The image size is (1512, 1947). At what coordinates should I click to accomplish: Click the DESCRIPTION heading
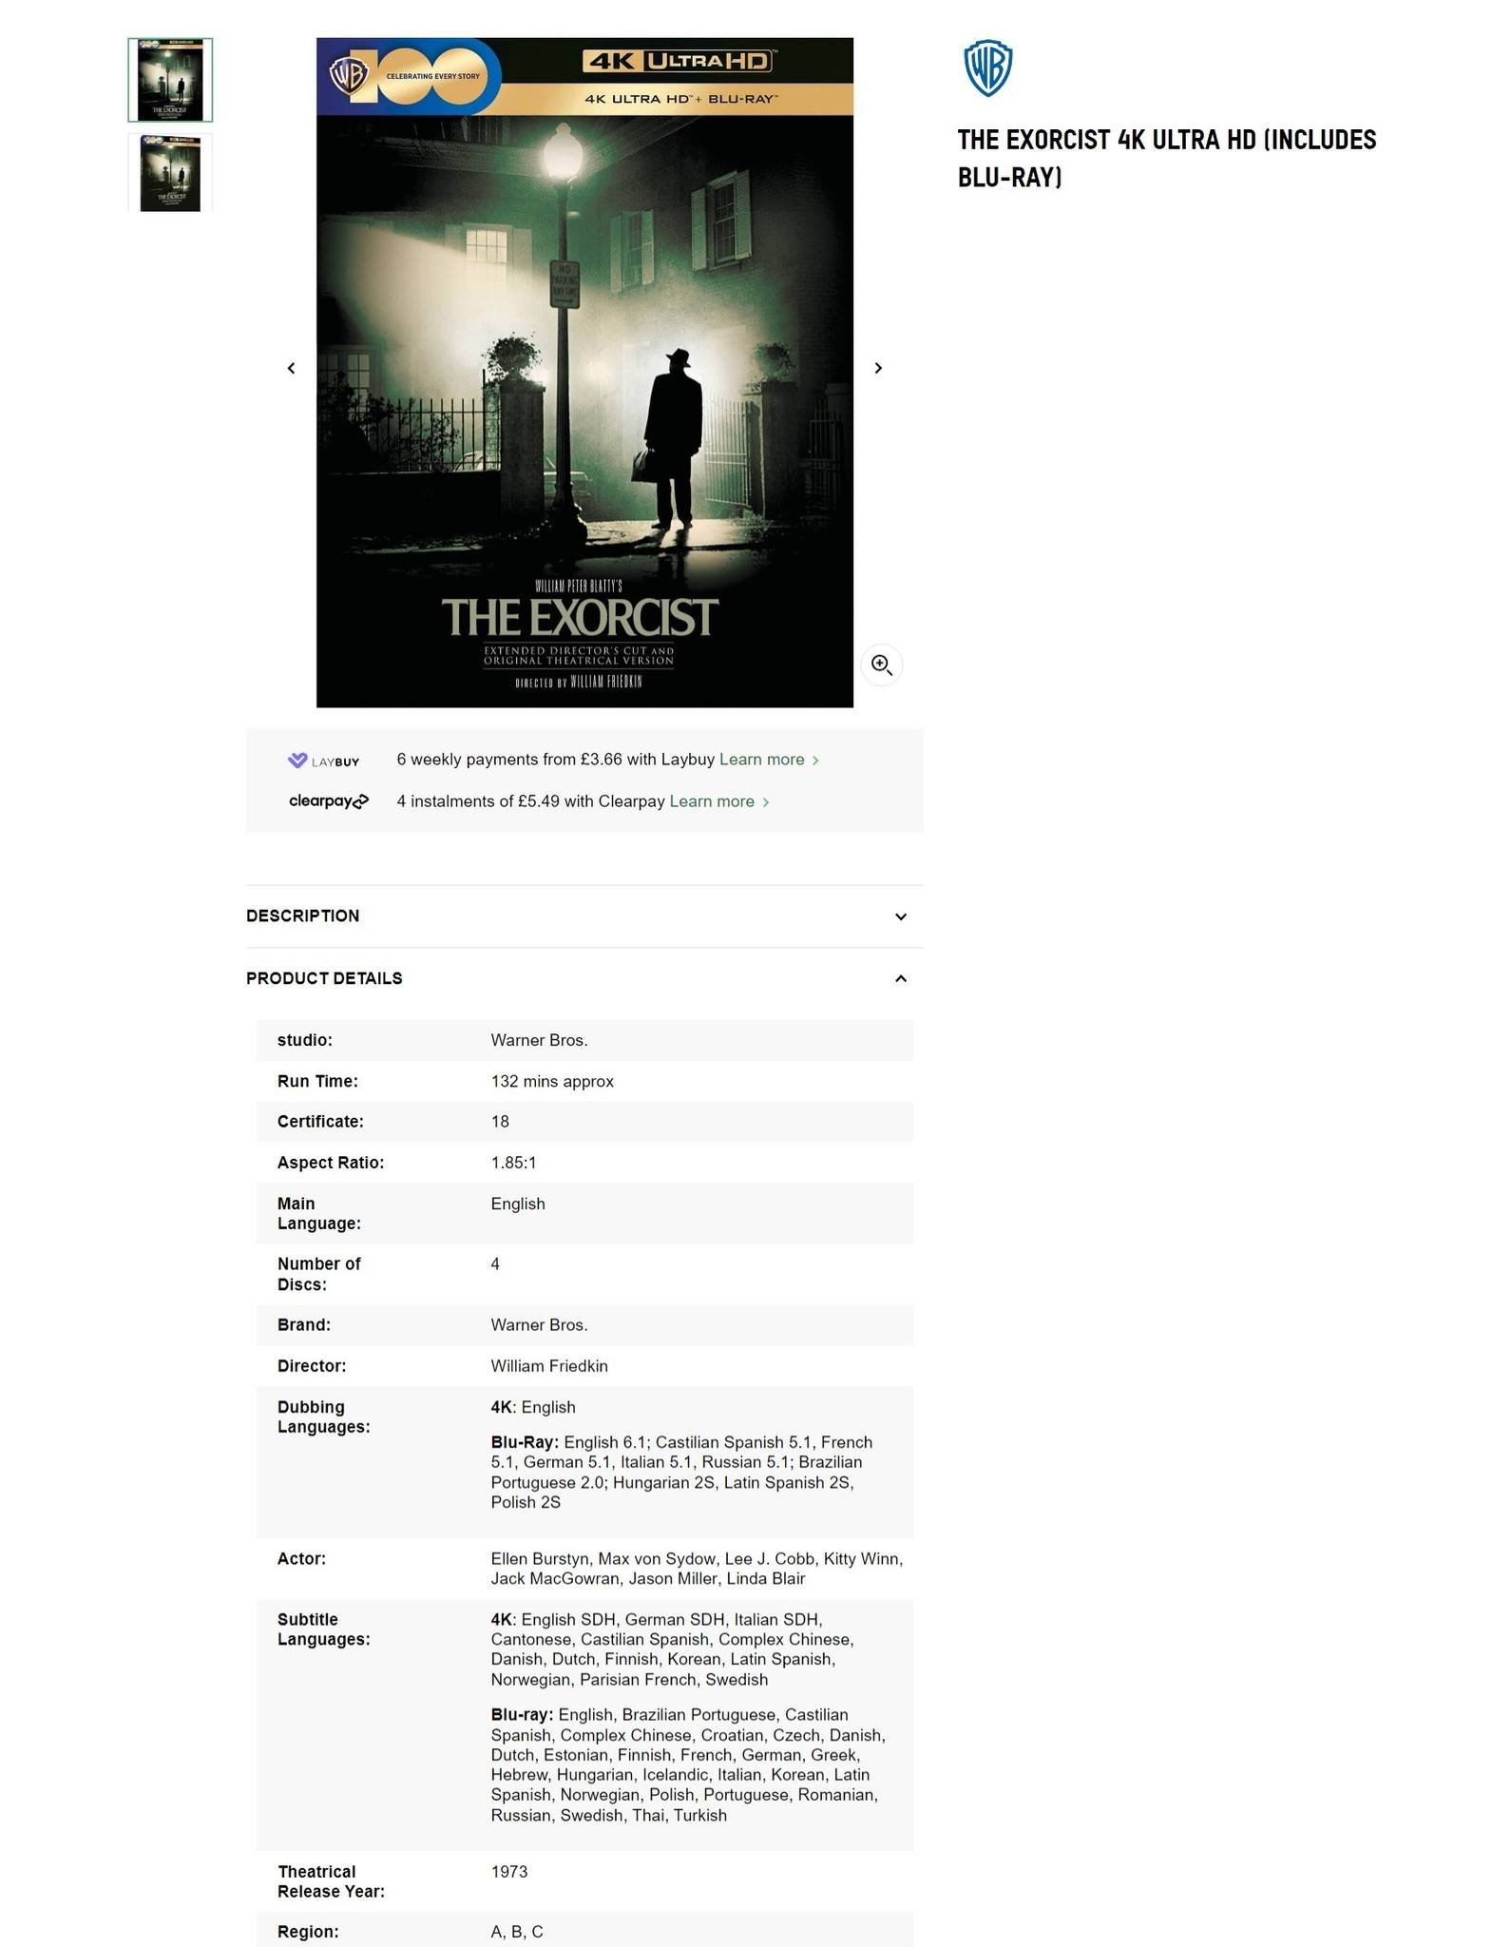303,916
